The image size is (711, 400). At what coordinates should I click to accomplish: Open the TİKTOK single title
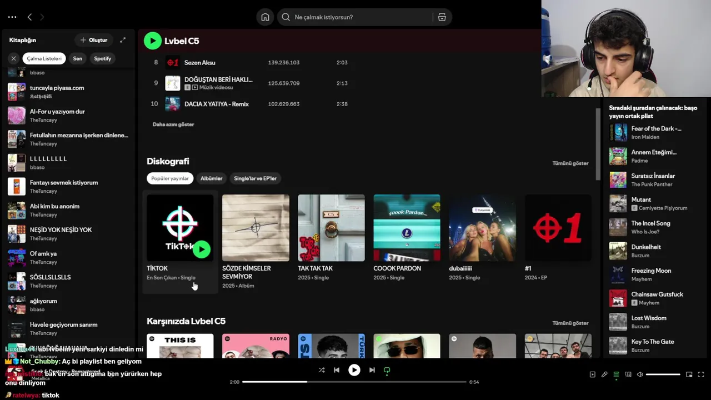tap(157, 268)
